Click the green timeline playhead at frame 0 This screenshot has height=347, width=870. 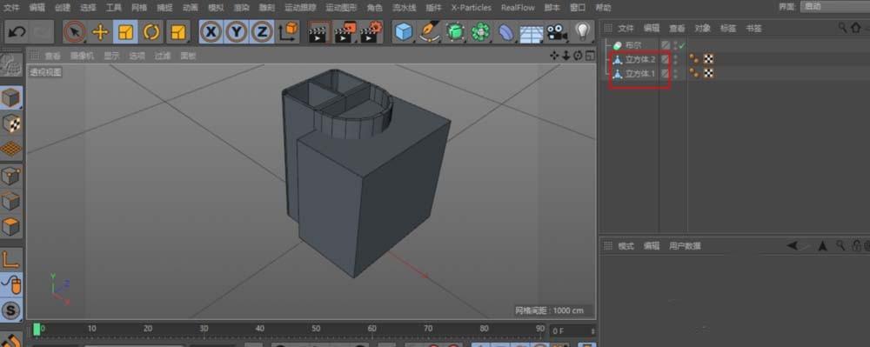coord(37,330)
